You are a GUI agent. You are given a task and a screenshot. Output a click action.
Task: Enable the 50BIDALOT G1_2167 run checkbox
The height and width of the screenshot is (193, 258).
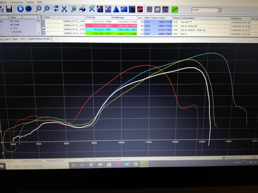tap(44, 25)
